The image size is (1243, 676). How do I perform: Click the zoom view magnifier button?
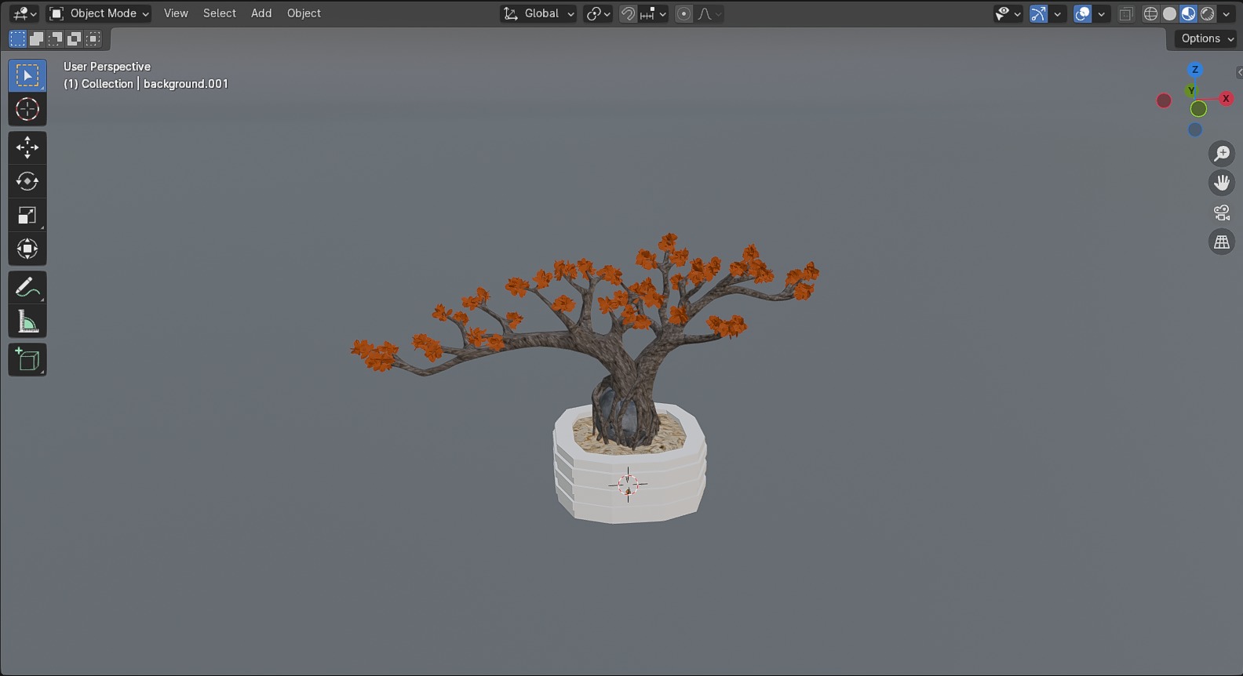(x=1222, y=153)
